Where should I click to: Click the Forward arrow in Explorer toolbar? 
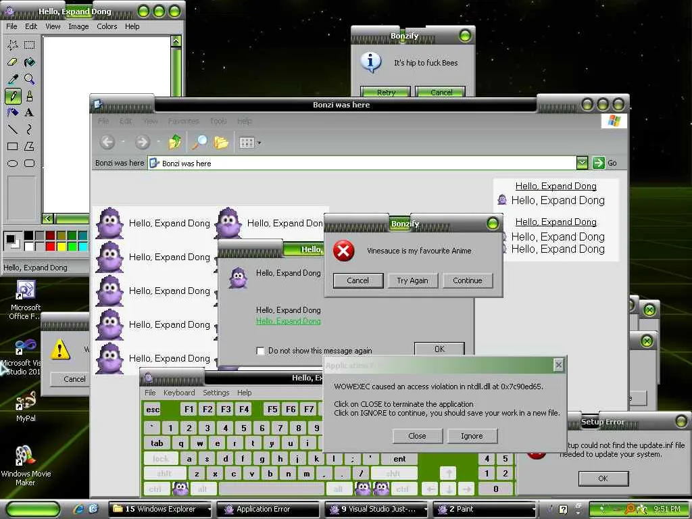click(142, 142)
